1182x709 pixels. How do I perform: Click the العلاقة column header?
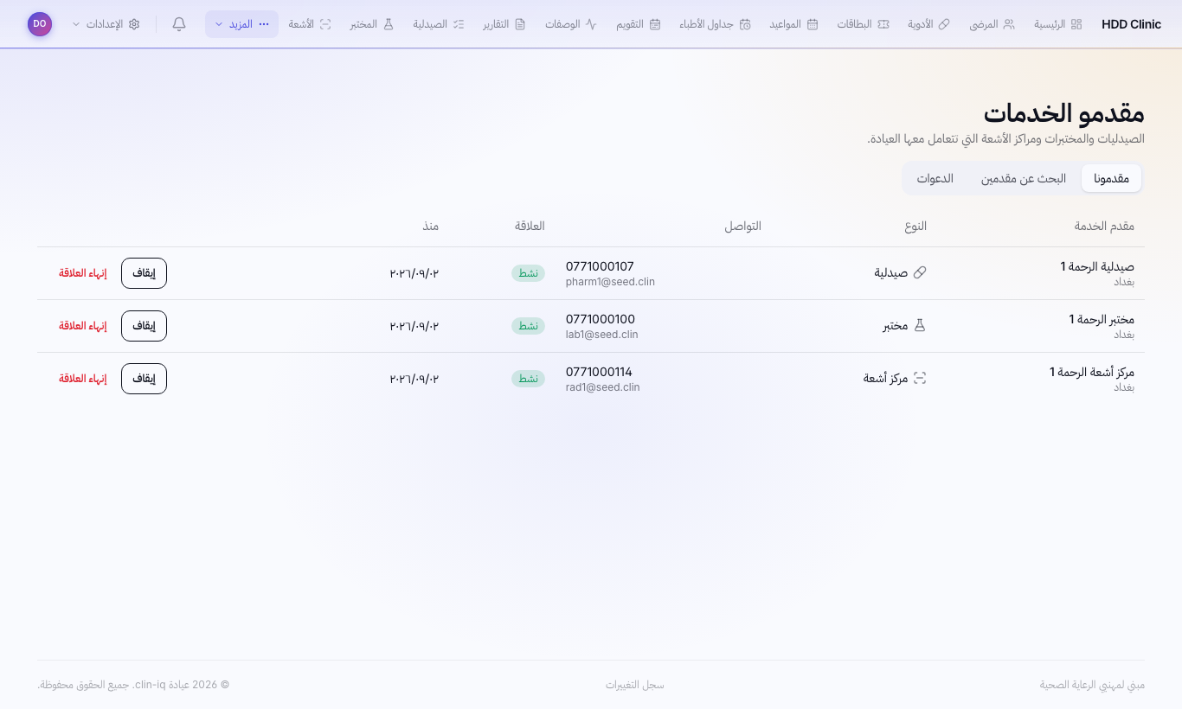click(530, 226)
